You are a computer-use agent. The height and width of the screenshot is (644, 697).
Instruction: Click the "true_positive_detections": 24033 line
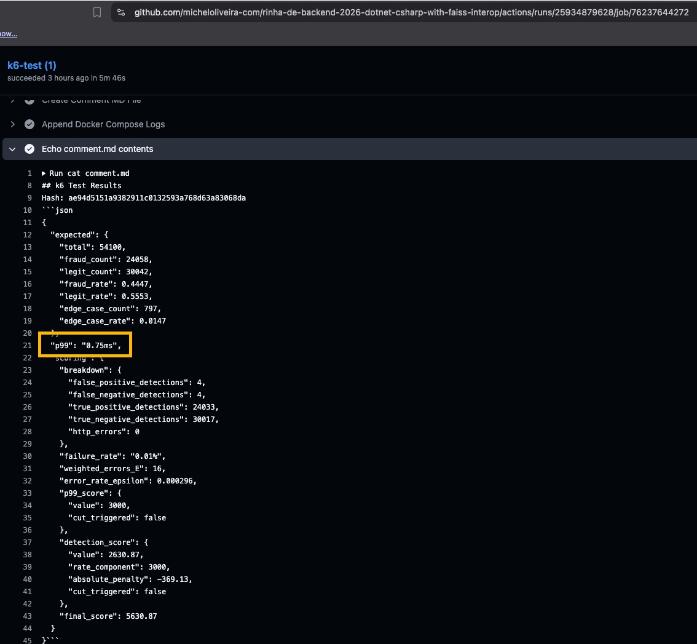coord(144,407)
